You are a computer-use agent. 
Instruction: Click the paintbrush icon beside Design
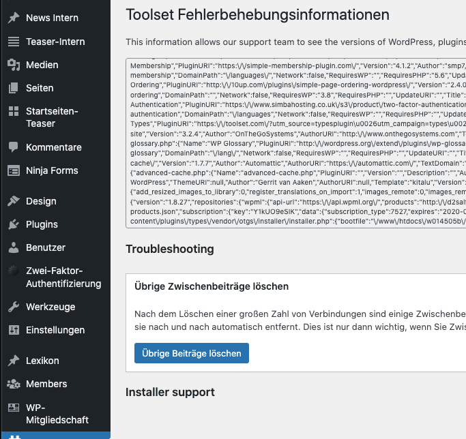coord(14,201)
